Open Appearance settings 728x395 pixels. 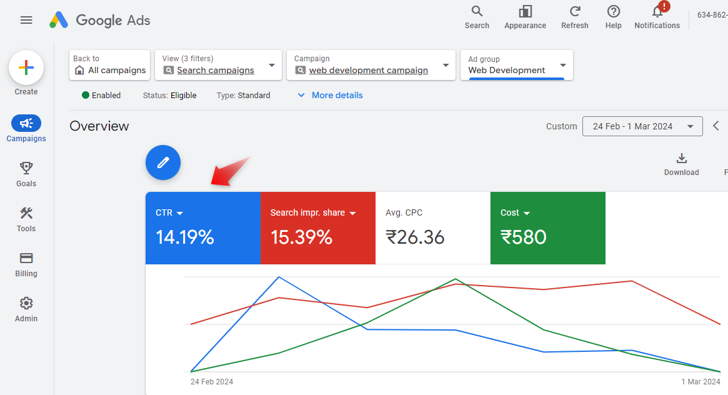pyautogui.click(x=525, y=17)
